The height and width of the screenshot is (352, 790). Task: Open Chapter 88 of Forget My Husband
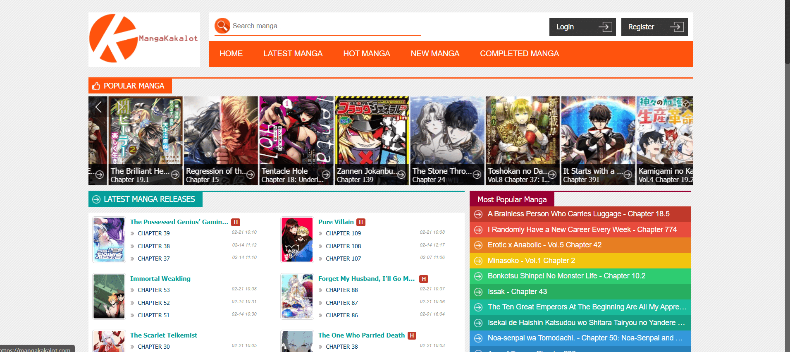point(342,290)
